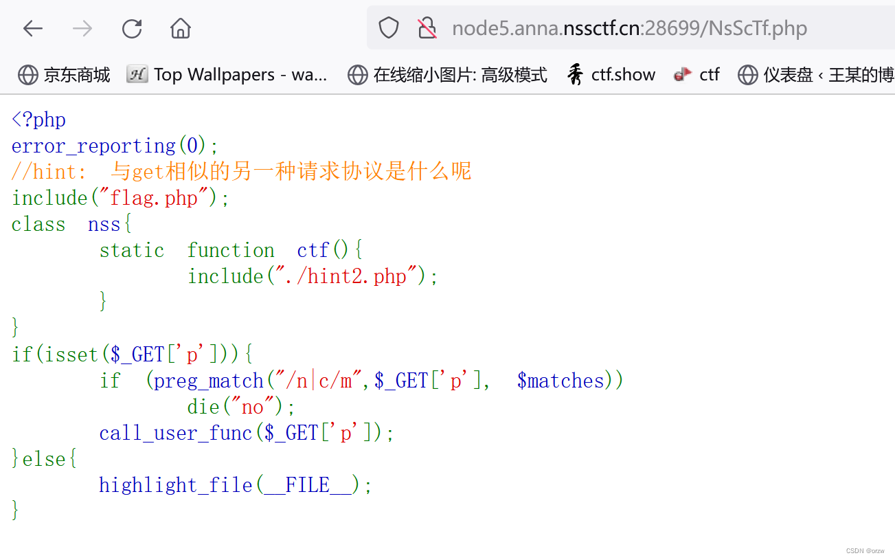This screenshot has height=560, width=895.
Task: Open the Firefox home page
Action: 180,28
